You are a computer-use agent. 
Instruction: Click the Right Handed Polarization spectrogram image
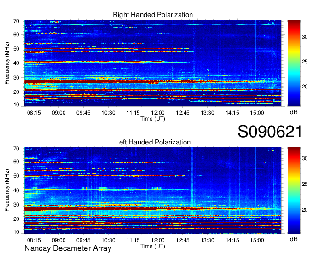153,63
